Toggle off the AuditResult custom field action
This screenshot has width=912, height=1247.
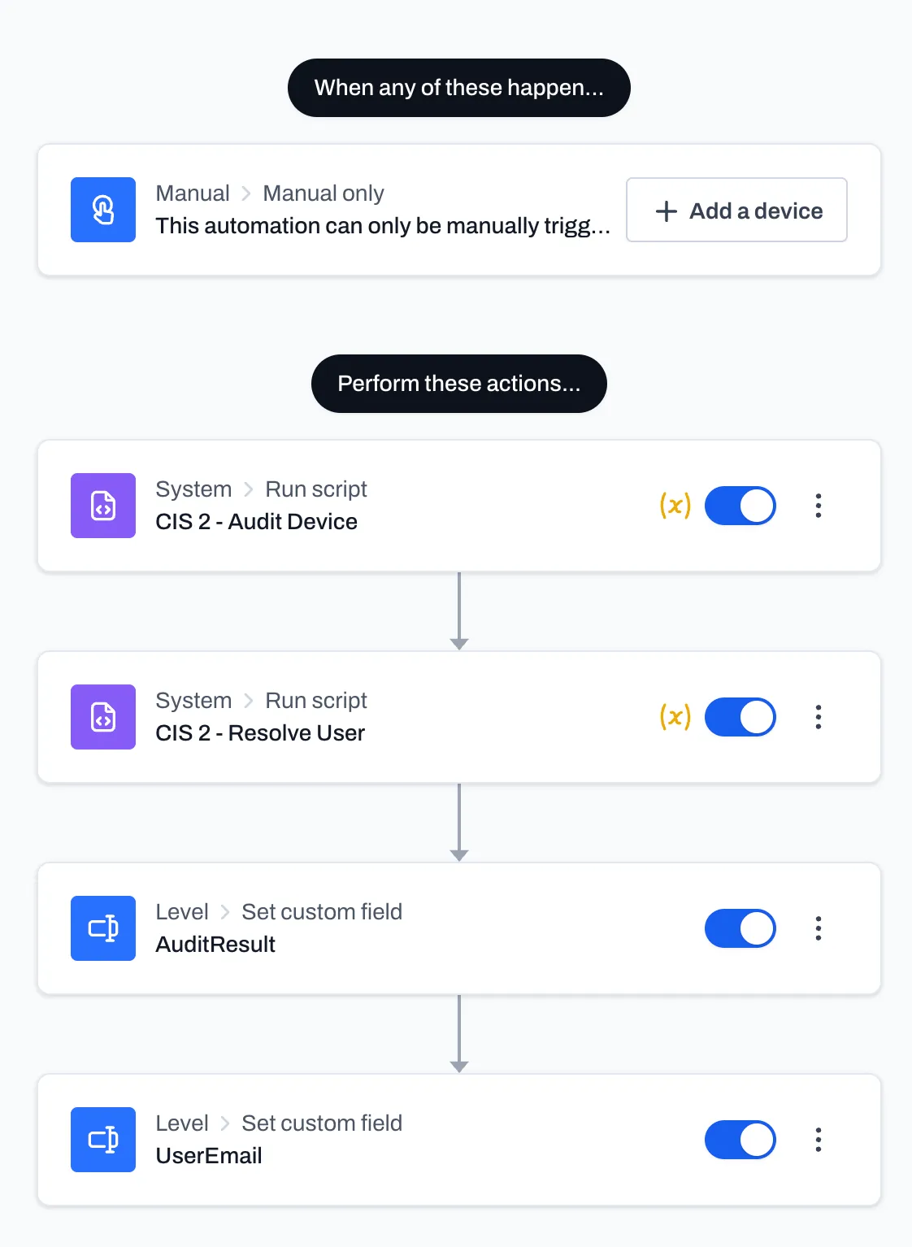[x=740, y=928]
